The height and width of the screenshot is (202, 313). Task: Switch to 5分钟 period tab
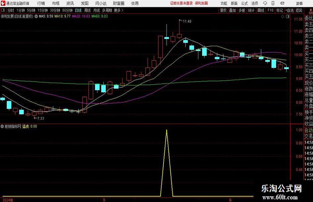point(31,10)
